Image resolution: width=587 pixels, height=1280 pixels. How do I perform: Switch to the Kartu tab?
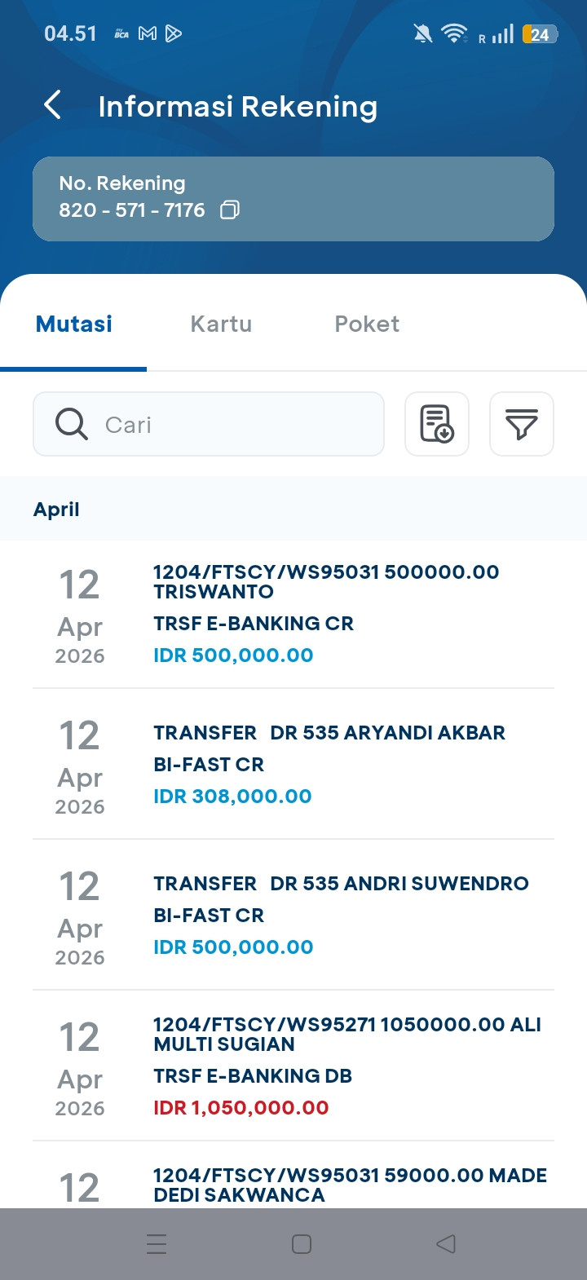pos(221,324)
